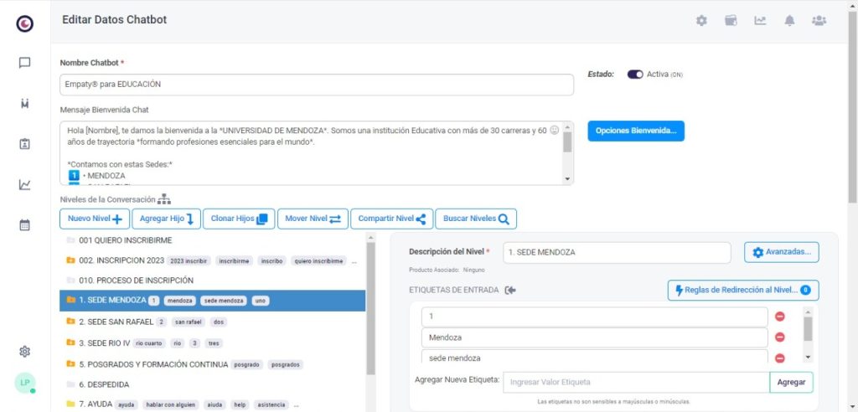Click Nuevo Nivel button
Screen dimensions: 858x412
95,219
